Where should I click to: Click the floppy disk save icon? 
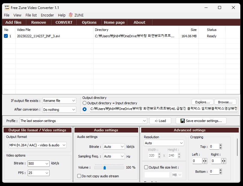pyautogui.click(x=183, y=121)
